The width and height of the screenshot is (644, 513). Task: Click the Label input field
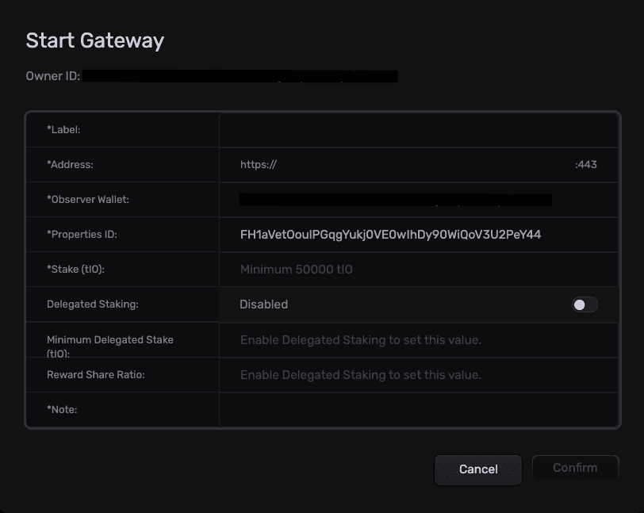point(419,129)
